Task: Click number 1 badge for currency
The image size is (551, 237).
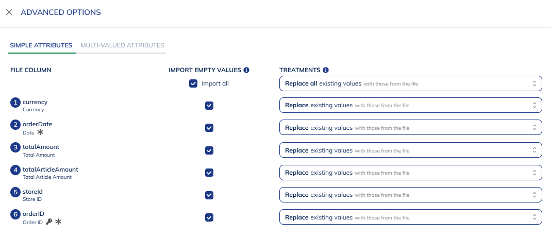Action: [15, 103]
